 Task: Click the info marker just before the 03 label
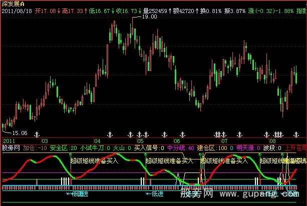click(x=37, y=134)
